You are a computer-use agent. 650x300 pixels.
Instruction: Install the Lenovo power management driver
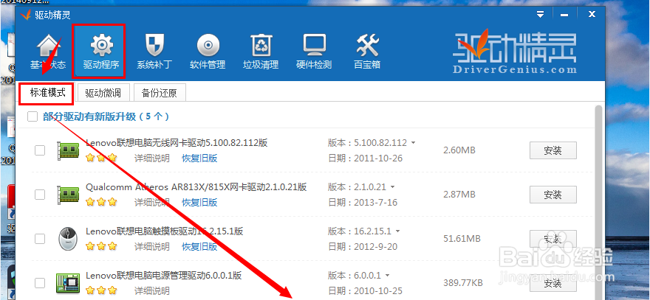[553, 283]
